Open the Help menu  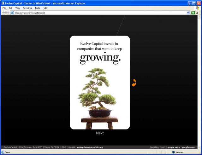click(45, 8)
